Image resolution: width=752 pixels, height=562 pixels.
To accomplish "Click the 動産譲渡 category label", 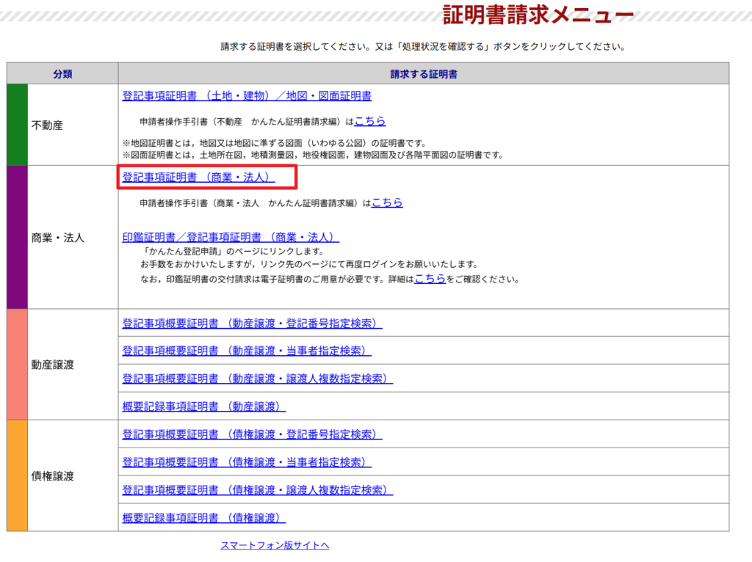I will (52, 365).
